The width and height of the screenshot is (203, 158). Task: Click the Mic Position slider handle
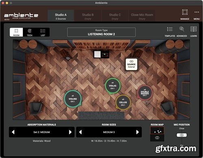pyautogui.click(x=181, y=135)
